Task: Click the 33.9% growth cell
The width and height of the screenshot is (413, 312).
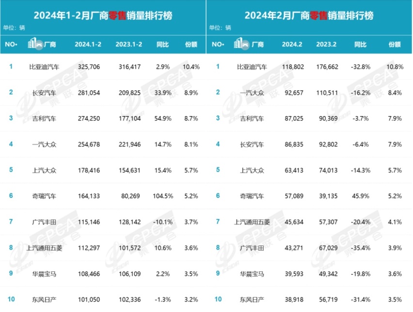Action: (163, 93)
